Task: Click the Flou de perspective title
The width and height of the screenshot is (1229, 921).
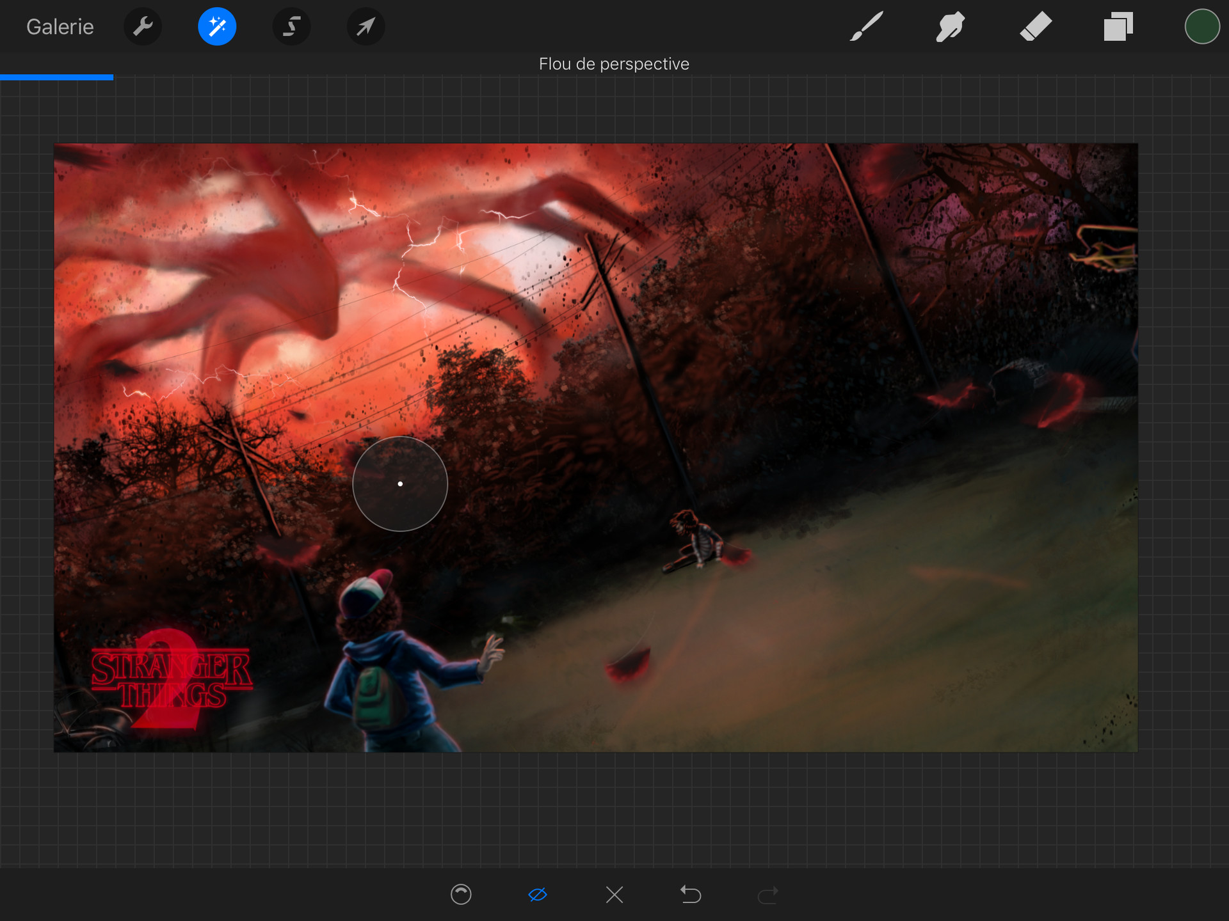Action: [614, 64]
